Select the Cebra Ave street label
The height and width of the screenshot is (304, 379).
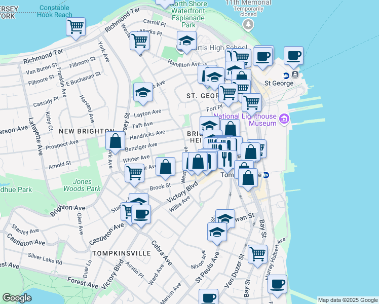[162, 253]
